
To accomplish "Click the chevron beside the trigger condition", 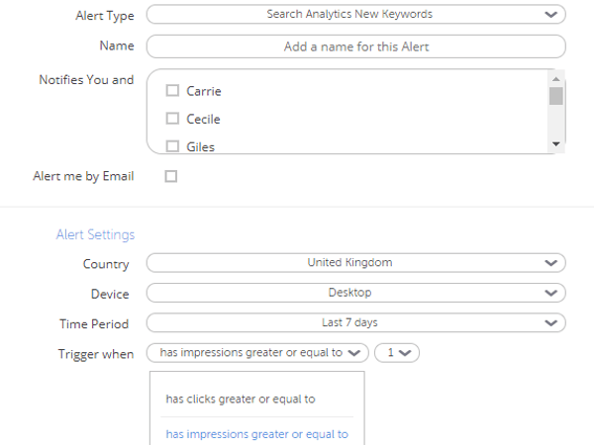I will [x=354, y=353].
